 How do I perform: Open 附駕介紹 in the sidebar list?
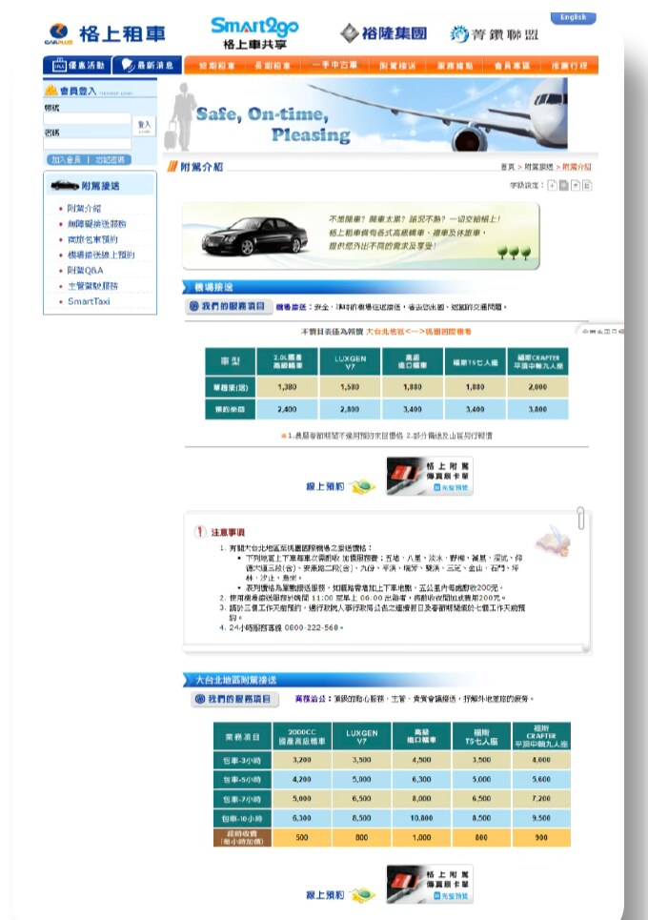tap(84, 208)
